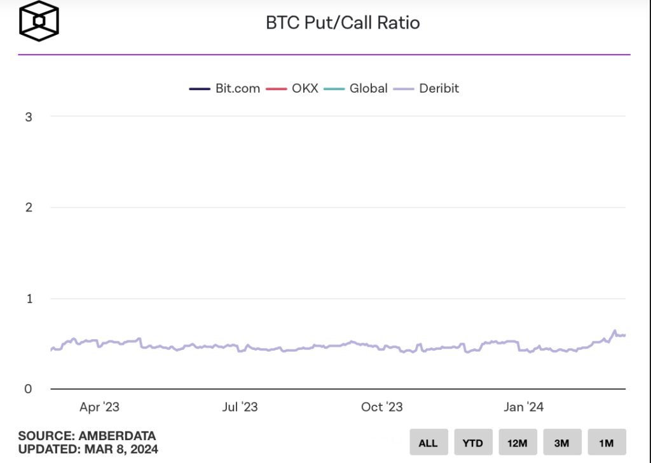The image size is (651, 463).
Task: Click the Apr '23 x-axis label
Action: click(99, 407)
